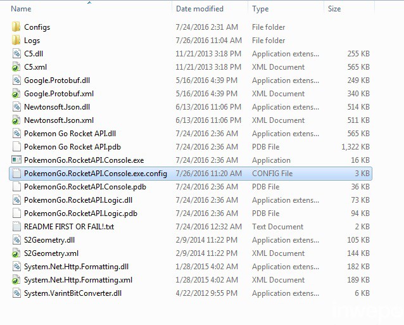Viewport: 404px width, 325px height.
Task: Select the Configs folder icon
Action: coord(16,27)
